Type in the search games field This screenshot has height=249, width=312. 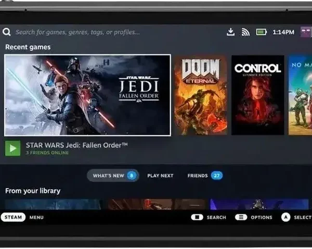(x=78, y=32)
